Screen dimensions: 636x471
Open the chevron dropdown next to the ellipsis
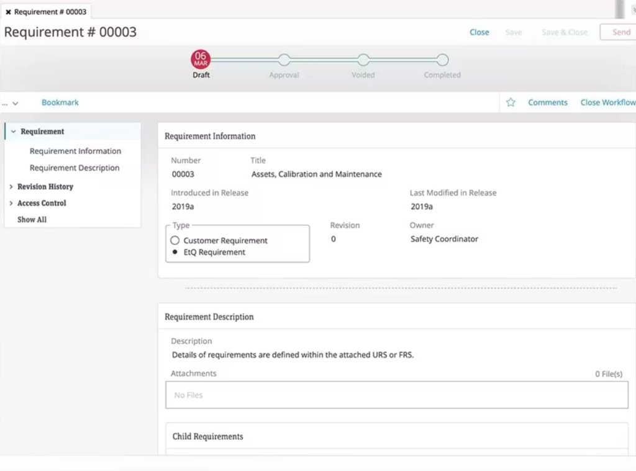[x=16, y=102]
